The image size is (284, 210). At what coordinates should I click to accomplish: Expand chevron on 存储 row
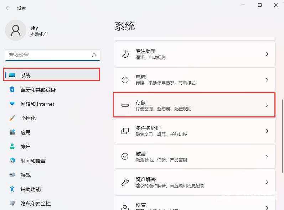coord(267,105)
